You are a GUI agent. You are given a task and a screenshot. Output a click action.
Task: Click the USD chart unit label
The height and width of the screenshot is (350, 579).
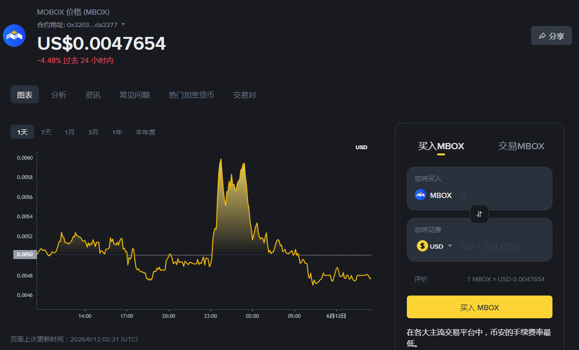pyautogui.click(x=361, y=147)
